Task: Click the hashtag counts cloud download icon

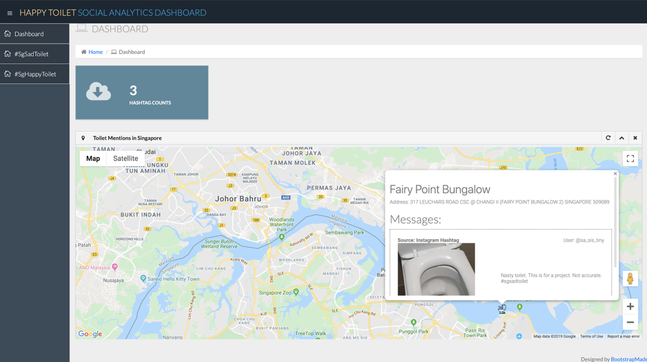Action: click(99, 92)
